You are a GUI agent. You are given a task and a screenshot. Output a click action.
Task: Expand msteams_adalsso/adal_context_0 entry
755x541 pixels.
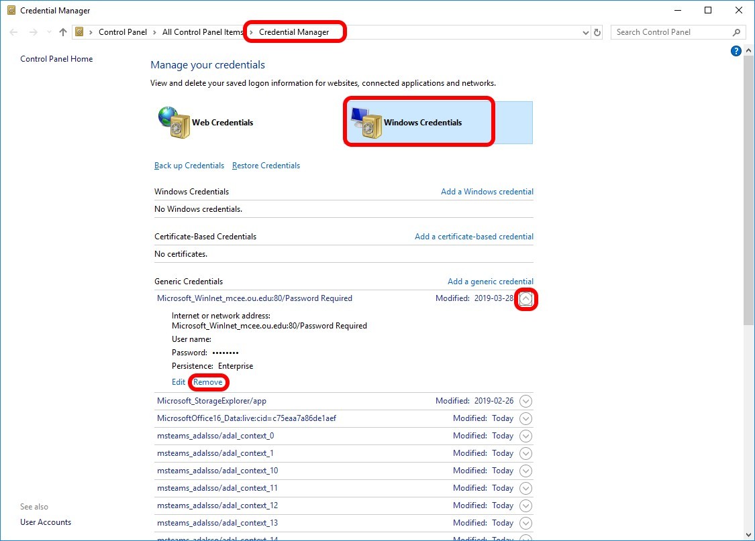(526, 436)
